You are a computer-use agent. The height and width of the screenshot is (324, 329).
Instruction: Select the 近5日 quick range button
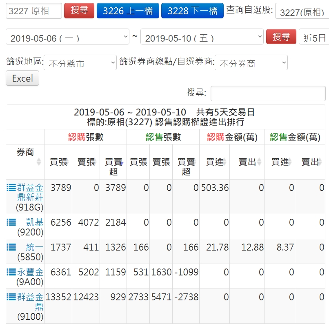tap(314, 37)
